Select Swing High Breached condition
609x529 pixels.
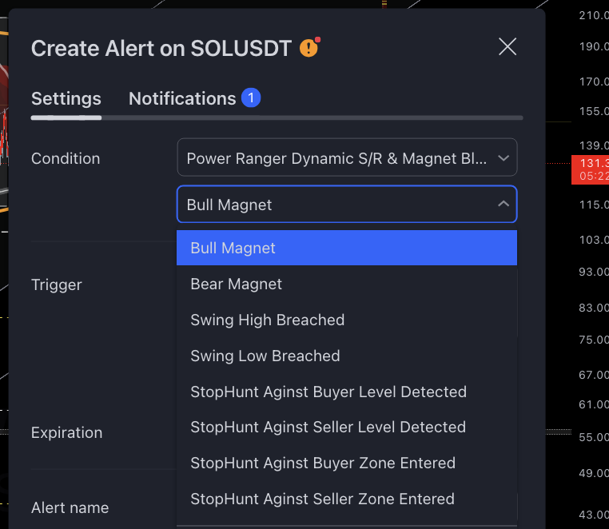[x=267, y=320]
